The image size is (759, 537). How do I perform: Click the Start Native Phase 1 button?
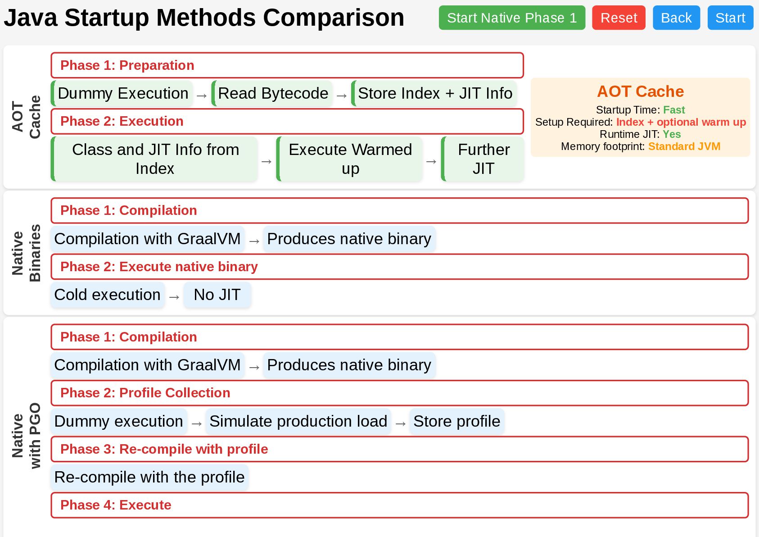511,18
